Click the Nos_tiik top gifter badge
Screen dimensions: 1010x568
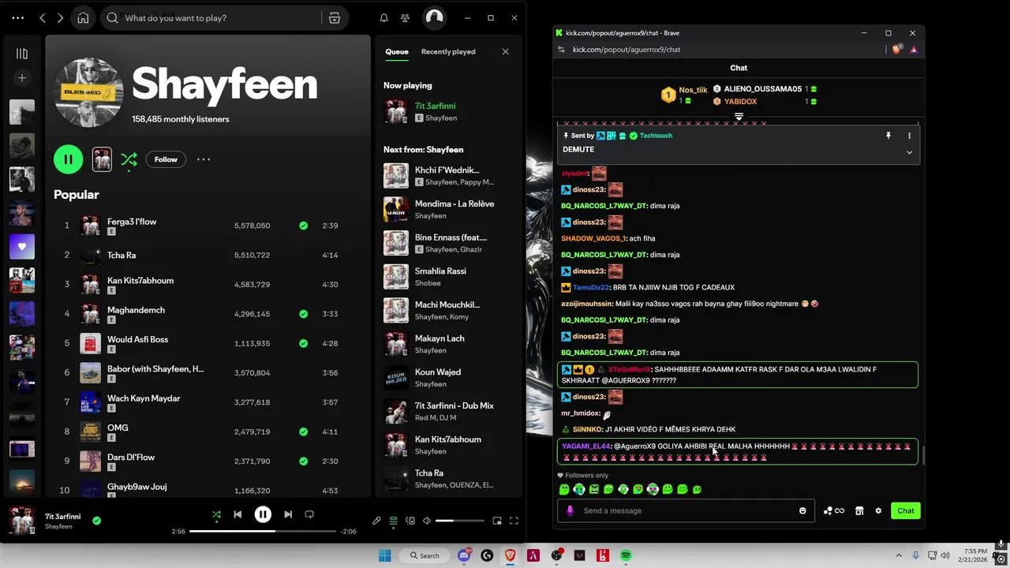coord(668,95)
